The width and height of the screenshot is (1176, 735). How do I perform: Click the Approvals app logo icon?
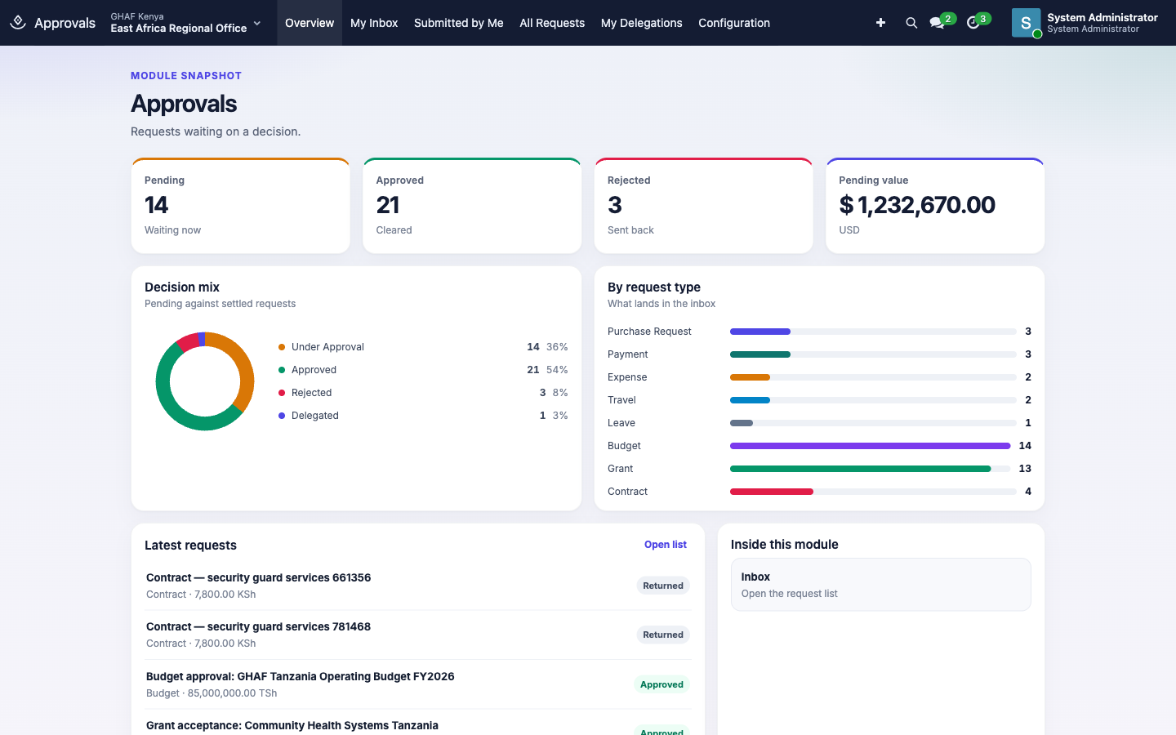click(18, 23)
